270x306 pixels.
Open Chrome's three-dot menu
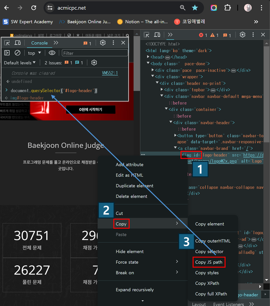click(261, 8)
